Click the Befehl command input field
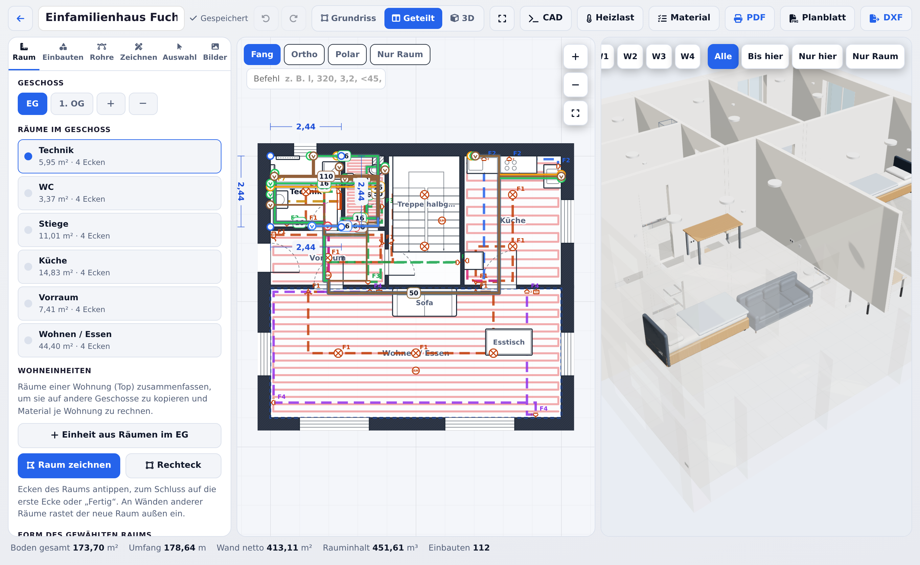The height and width of the screenshot is (565, 920). [x=316, y=79]
